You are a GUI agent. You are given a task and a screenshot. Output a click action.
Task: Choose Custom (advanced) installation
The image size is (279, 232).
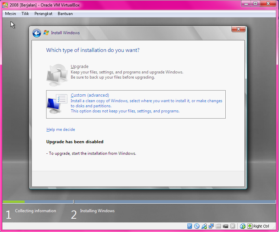click(136, 104)
